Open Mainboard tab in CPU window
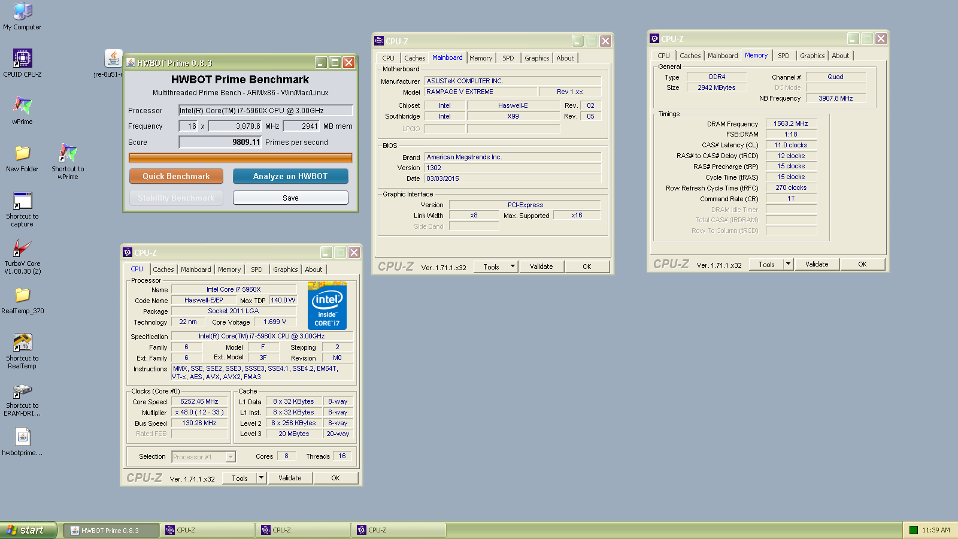This screenshot has width=958, height=539. click(x=196, y=269)
